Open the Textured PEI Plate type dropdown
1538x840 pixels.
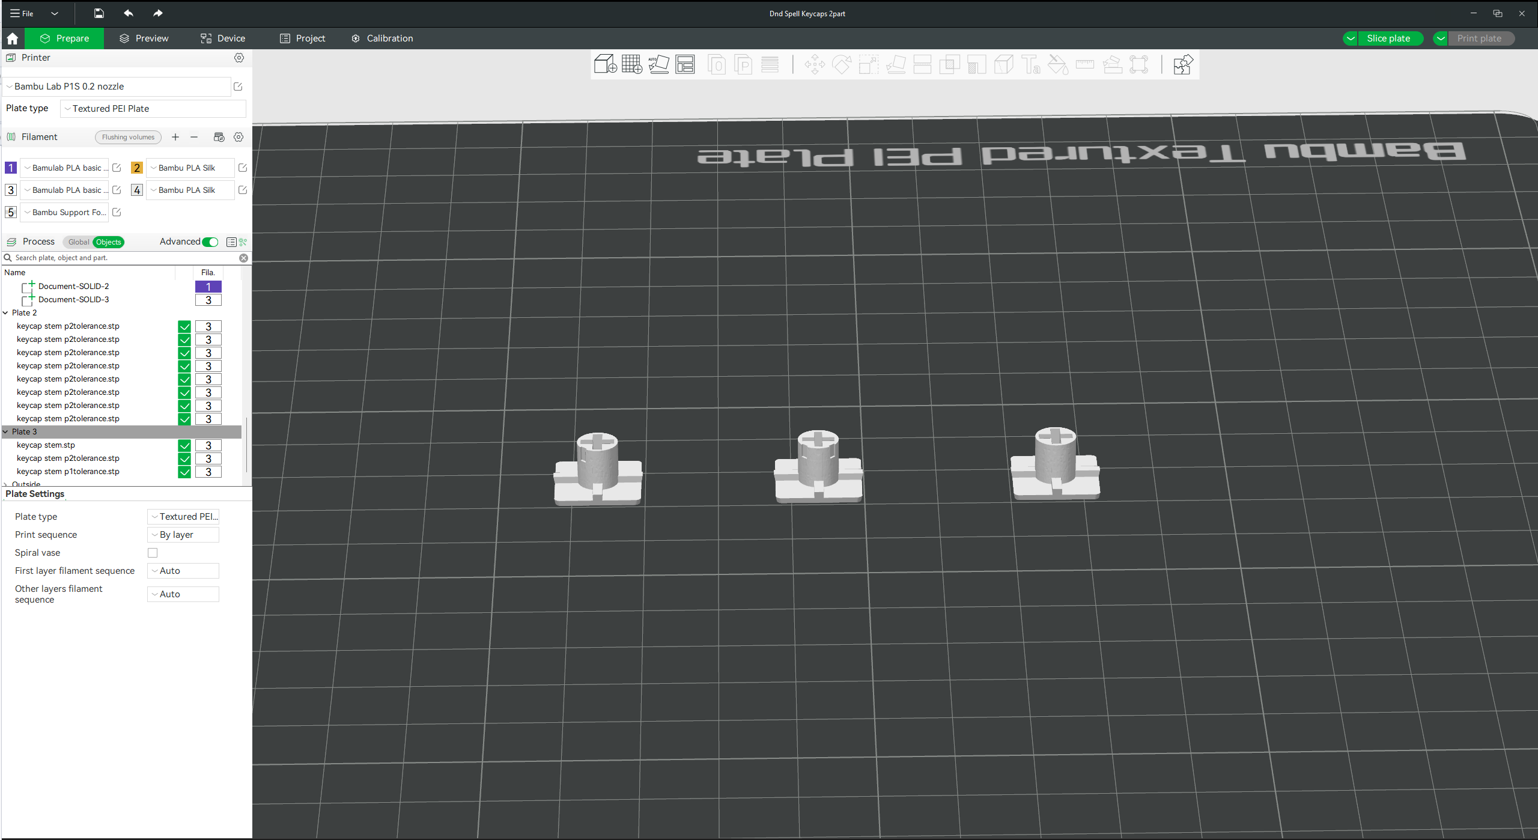(153, 109)
